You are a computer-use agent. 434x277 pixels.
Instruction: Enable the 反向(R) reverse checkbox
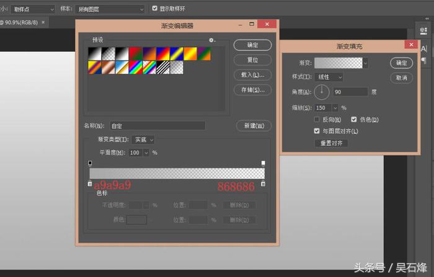tap(317, 120)
